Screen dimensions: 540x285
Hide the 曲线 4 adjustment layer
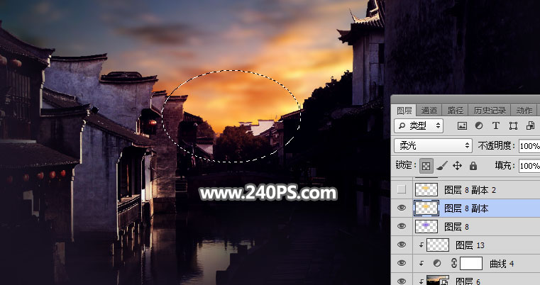[402, 263]
